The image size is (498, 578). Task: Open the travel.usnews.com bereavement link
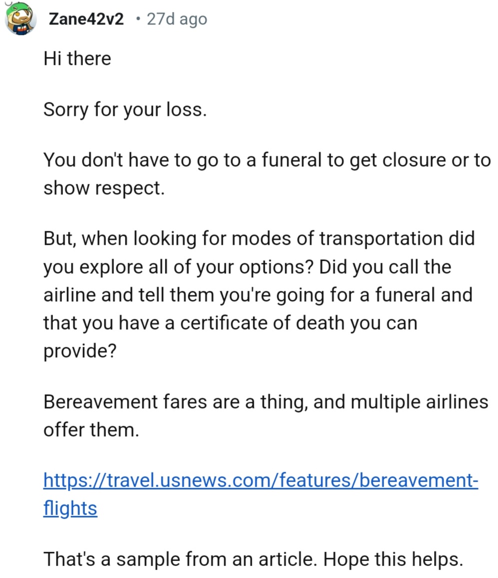tap(261, 480)
